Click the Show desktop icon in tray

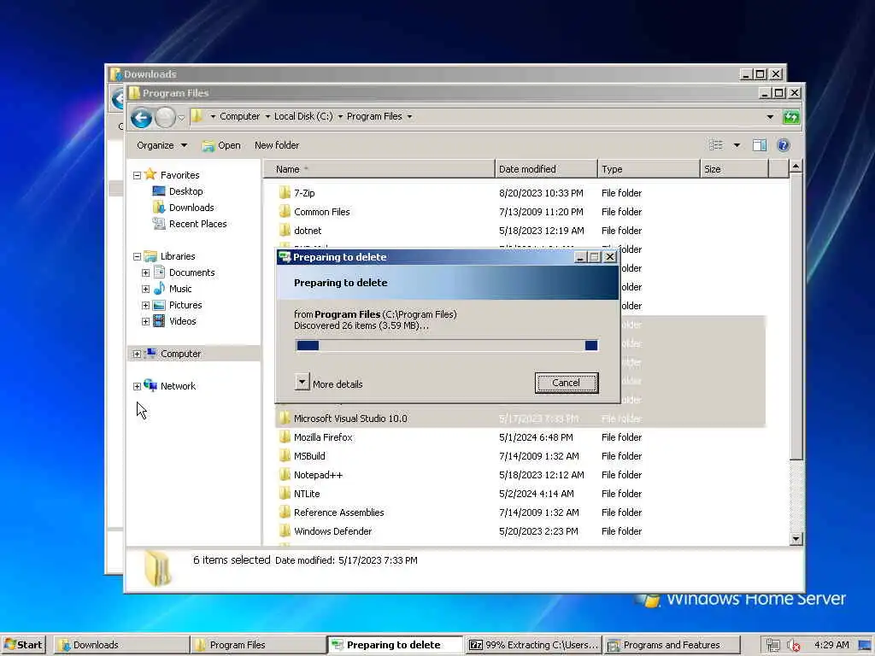tap(865, 645)
